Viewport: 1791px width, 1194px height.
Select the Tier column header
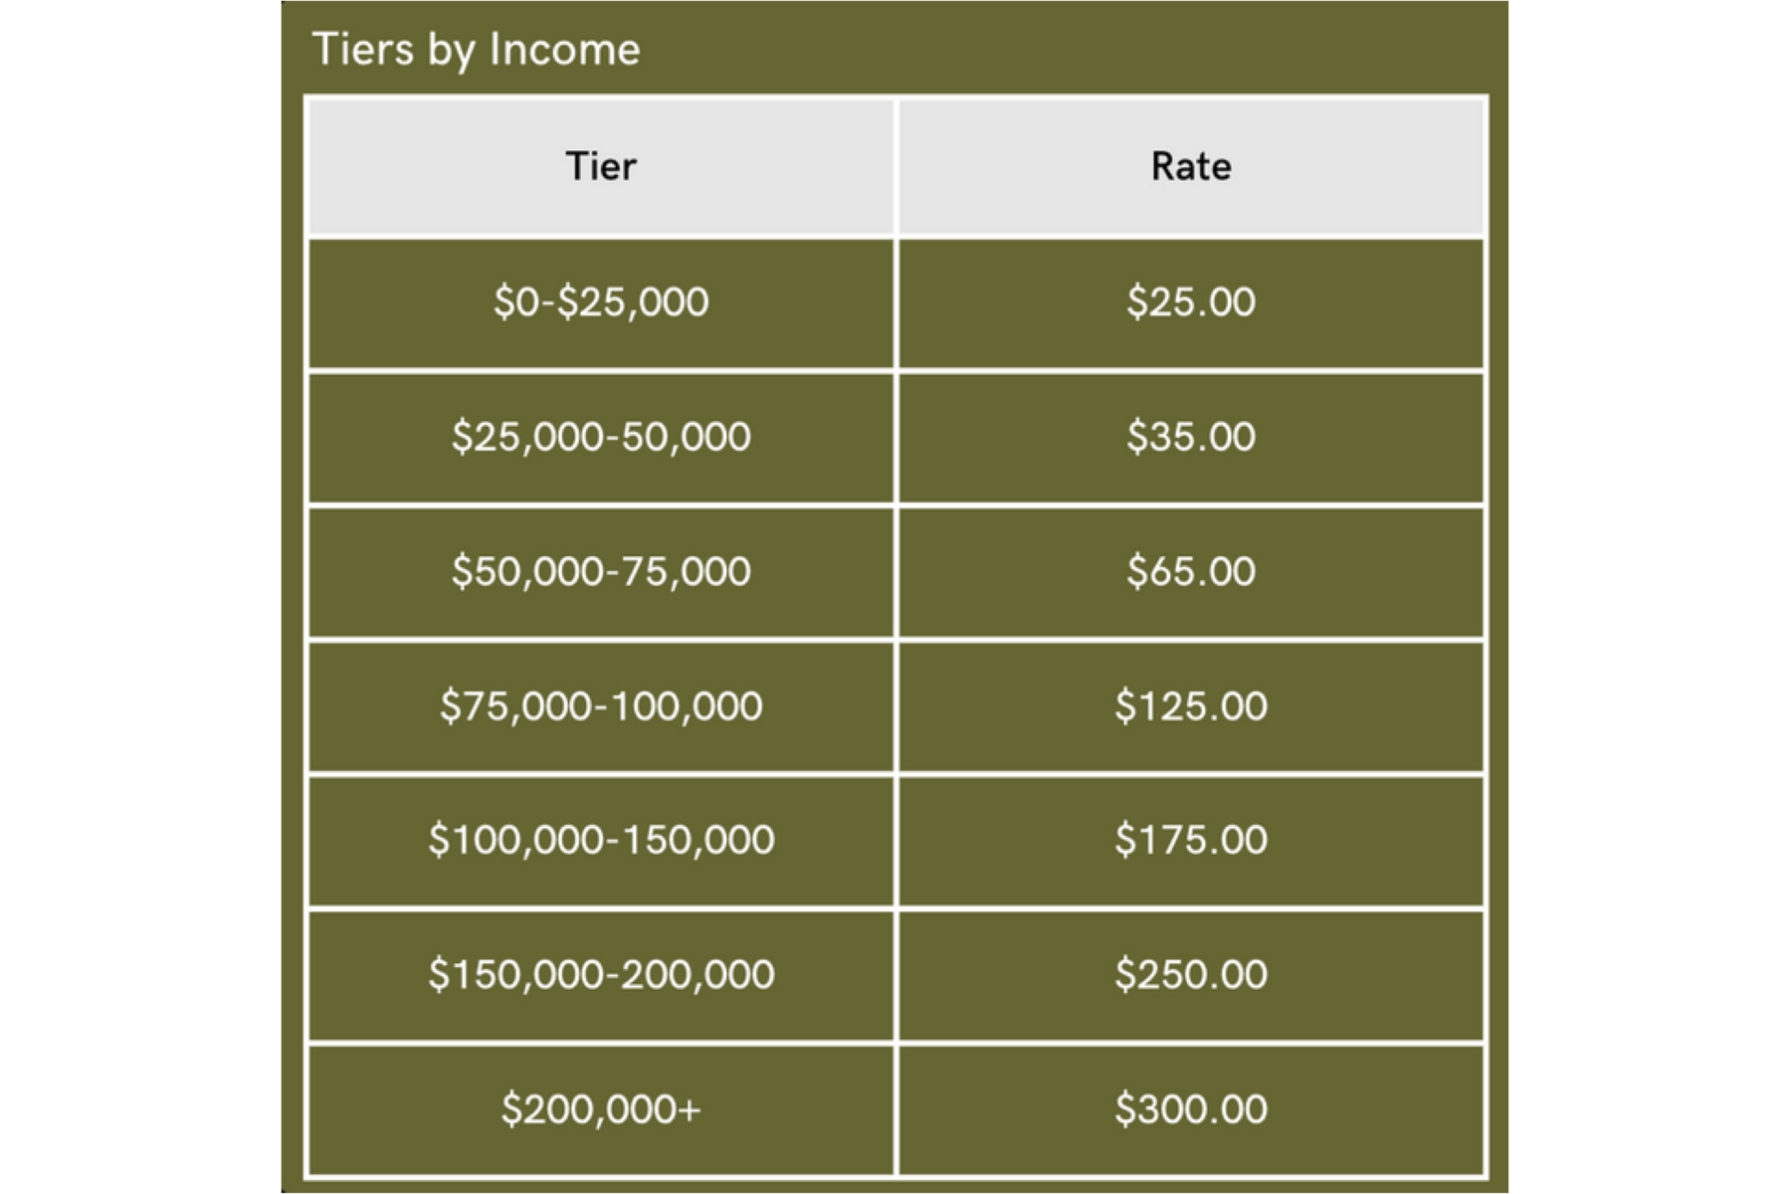click(x=600, y=166)
